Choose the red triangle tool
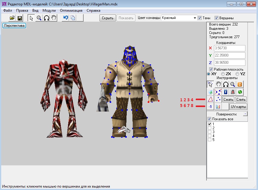Screen dimensions: 258x190 pyautogui.click(x=211, y=99)
